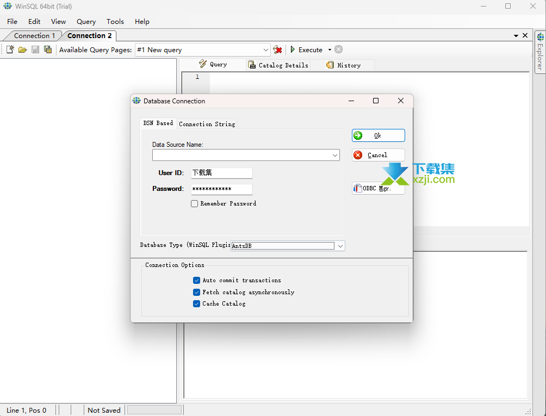Image resolution: width=546 pixels, height=416 pixels.
Task: Select the Connection 2 tab
Action: [x=89, y=36]
